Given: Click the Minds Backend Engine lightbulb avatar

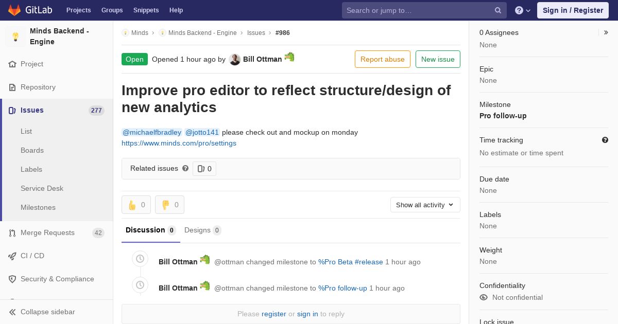Looking at the screenshot, I should [x=15, y=37].
